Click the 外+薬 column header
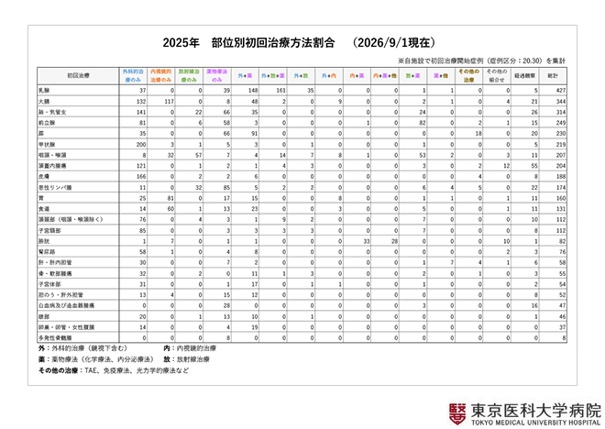This screenshot has height=429, width=605. [x=245, y=75]
